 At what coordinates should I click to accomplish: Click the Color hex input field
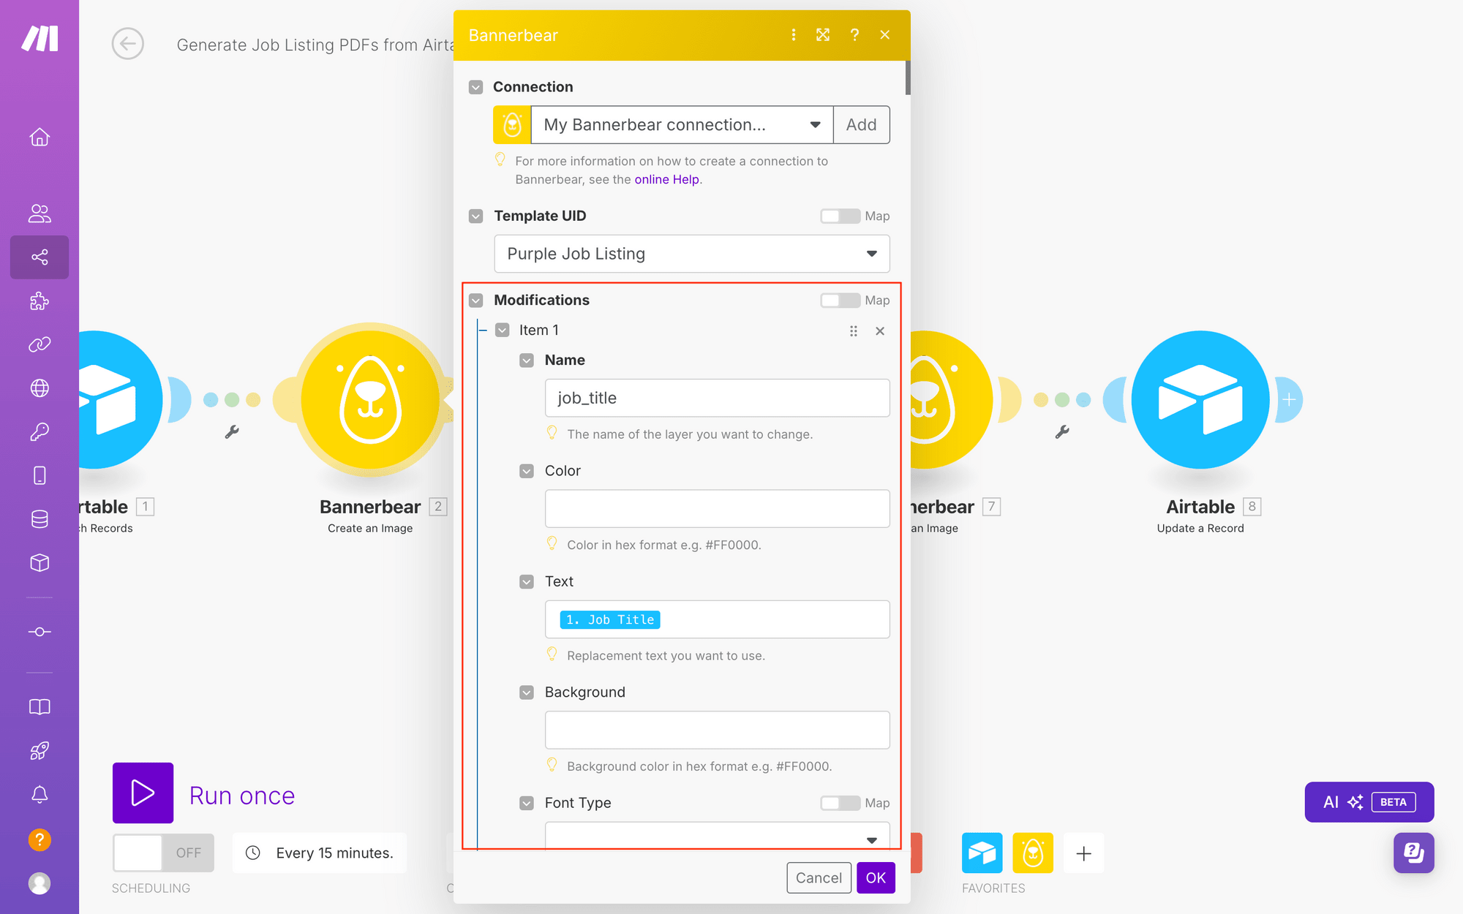(716, 509)
